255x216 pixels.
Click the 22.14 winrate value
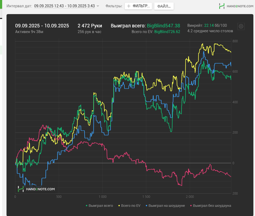(209, 25)
